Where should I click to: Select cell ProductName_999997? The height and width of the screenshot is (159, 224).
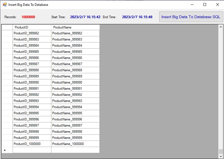coord(75,125)
